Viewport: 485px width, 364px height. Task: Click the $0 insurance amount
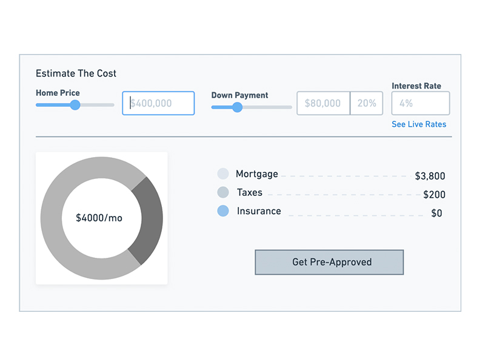(436, 214)
